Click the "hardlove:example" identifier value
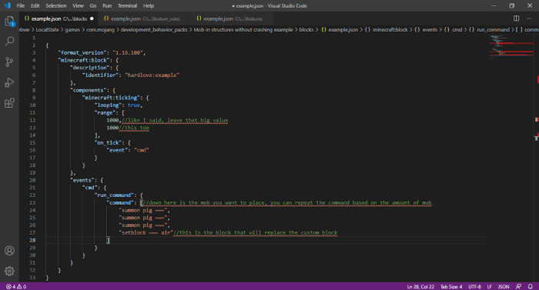Image resolution: width=539 pixels, height=290 pixels. (x=152, y=75)
